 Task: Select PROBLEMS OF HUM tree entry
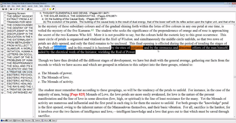click(19, 60)
